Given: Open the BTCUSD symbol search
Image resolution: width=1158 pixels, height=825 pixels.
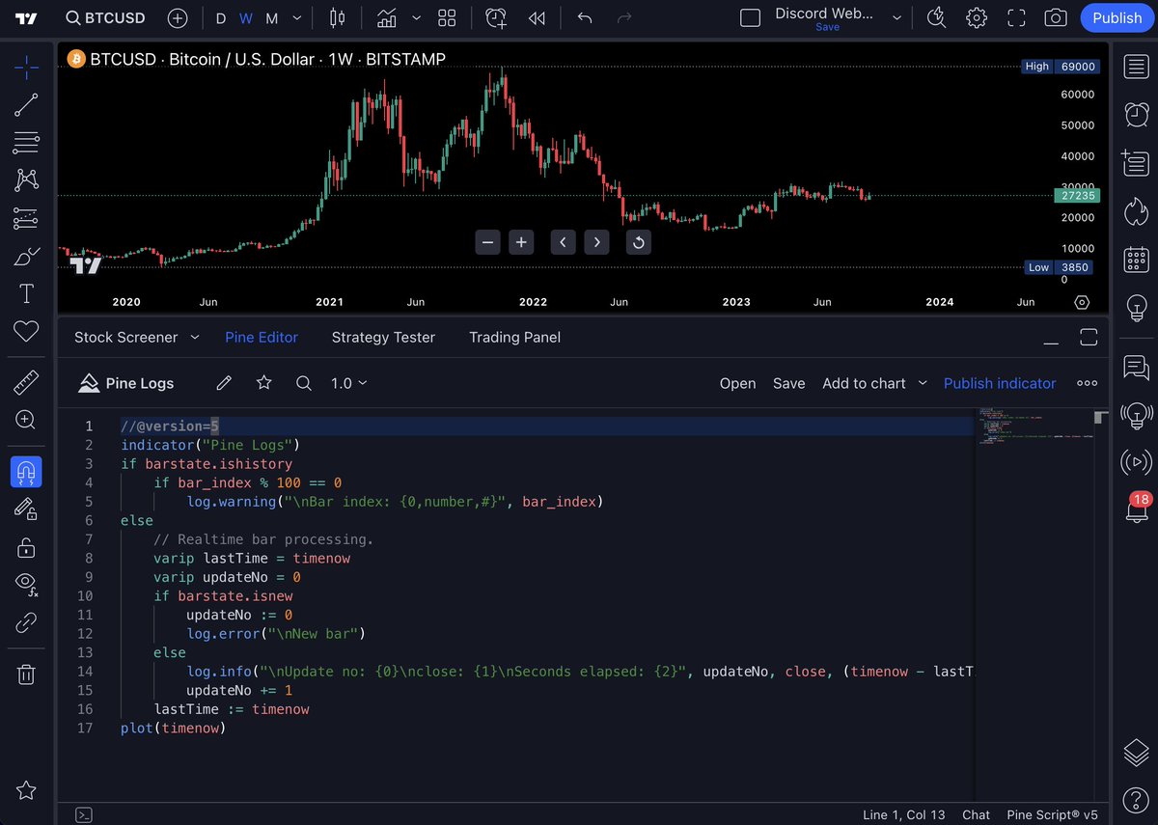Looking at the screenshot, I should pos(105,18).
